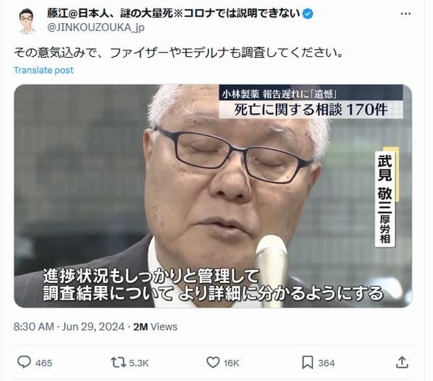Bookmark this post
The width and height of the screenshot is (433, 381).
307,362
